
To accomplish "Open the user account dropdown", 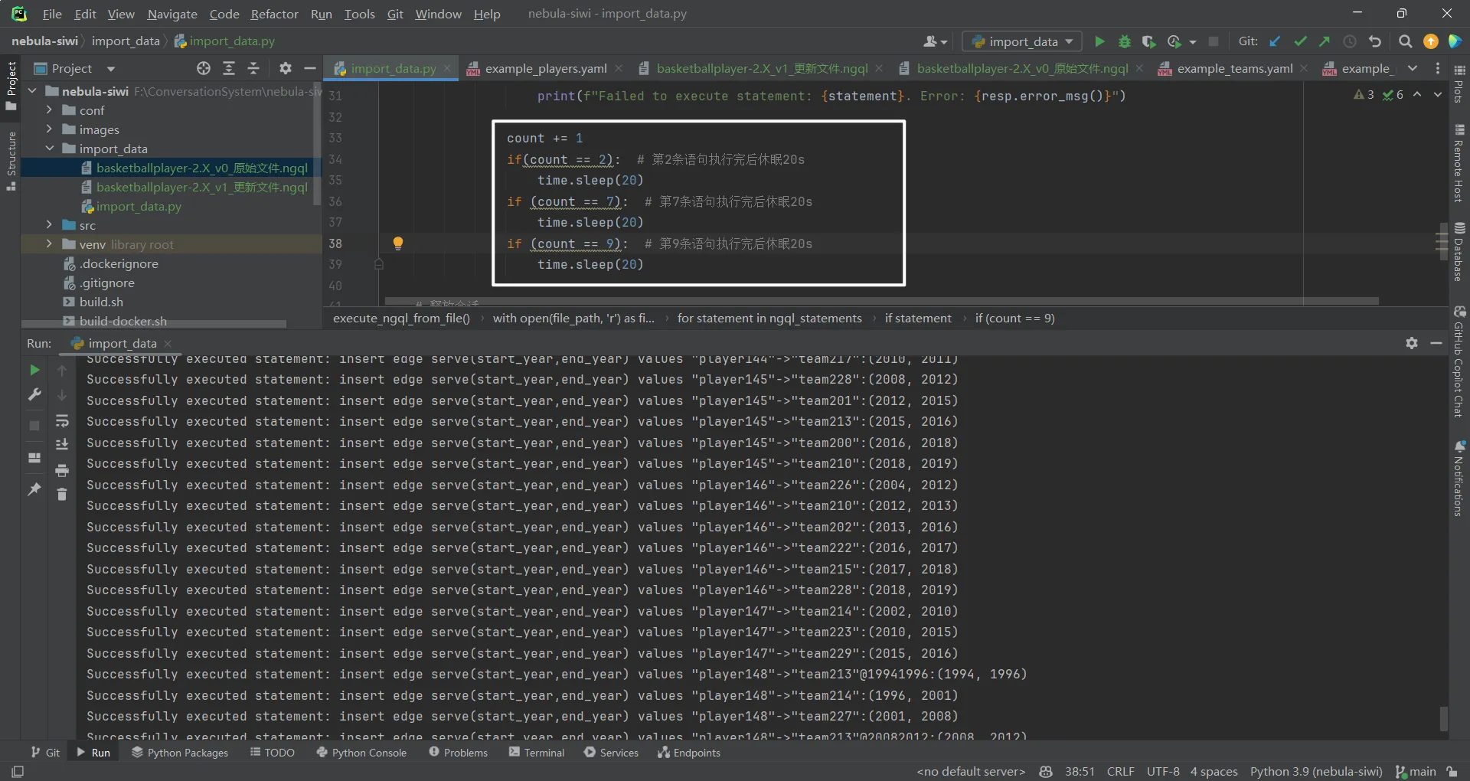I will (936, 41).
